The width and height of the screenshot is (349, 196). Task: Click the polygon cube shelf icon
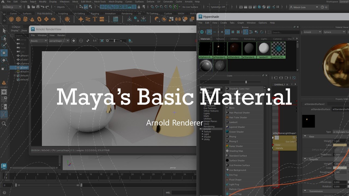18,19
